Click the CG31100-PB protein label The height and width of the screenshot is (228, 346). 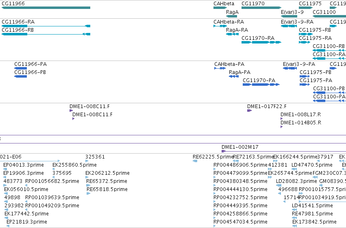point(329,89)
